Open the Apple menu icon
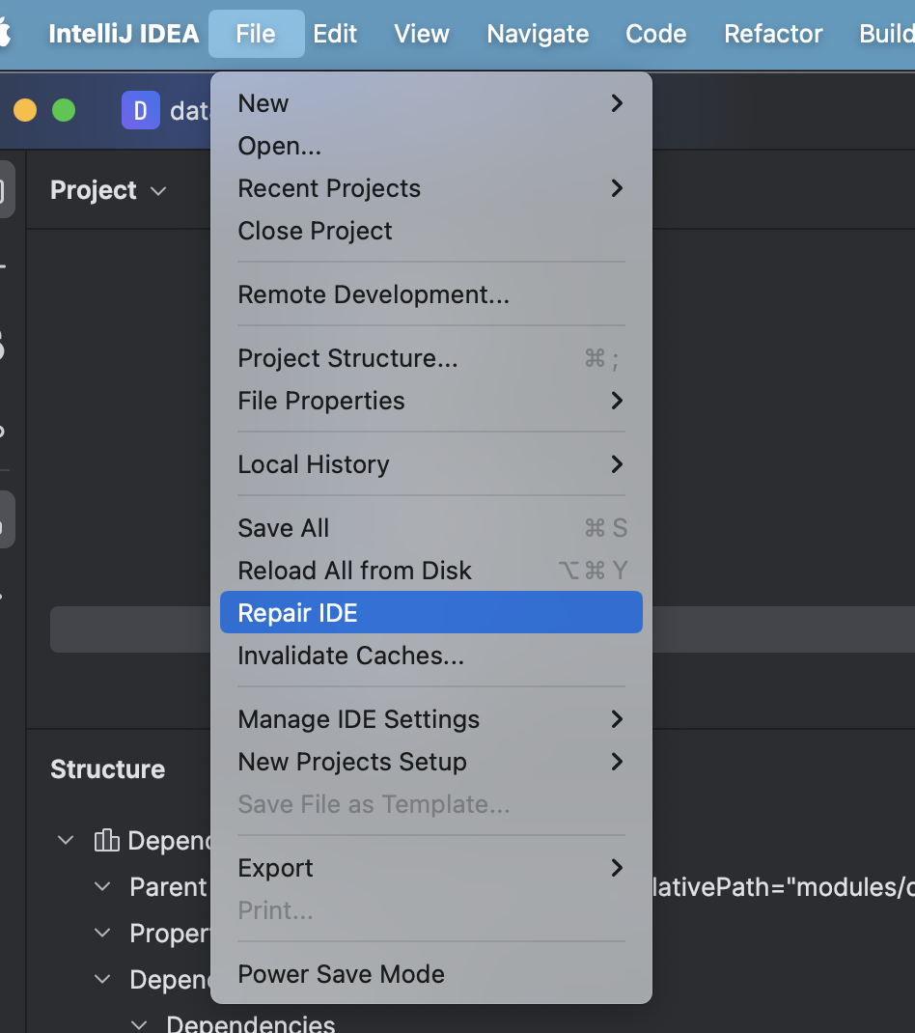 (4, 34)
